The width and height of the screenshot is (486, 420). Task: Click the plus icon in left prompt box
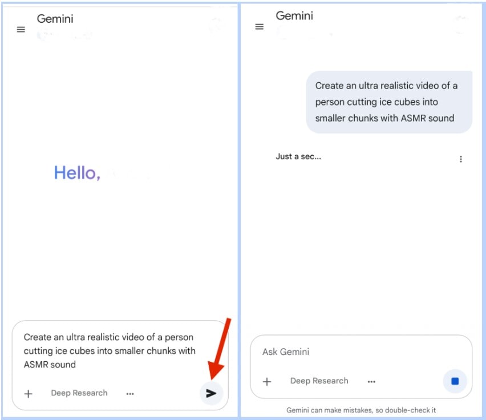click(28, 394)
